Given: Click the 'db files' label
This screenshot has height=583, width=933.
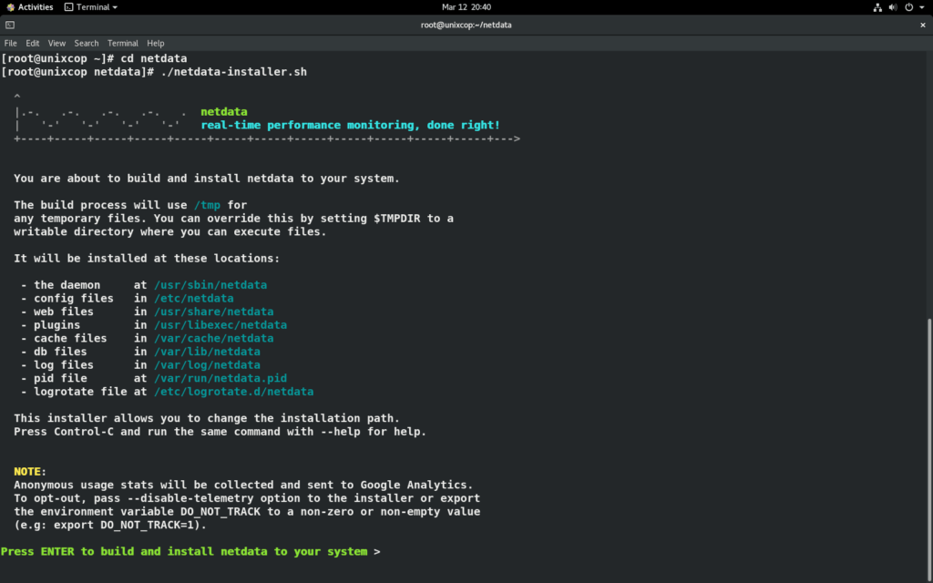Looking at the screenshot, I should [x=60, y=352].
